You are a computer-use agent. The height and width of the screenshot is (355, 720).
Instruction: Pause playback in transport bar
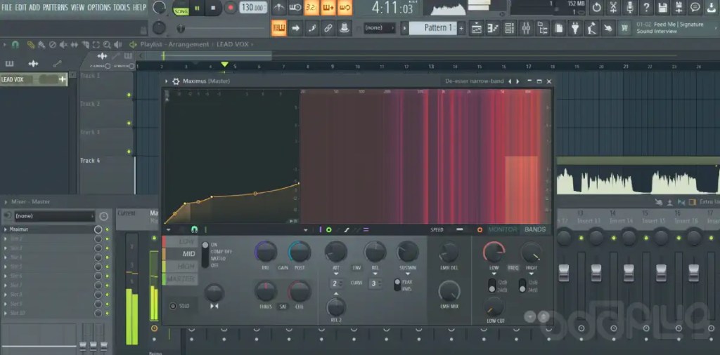click(197, 7)
